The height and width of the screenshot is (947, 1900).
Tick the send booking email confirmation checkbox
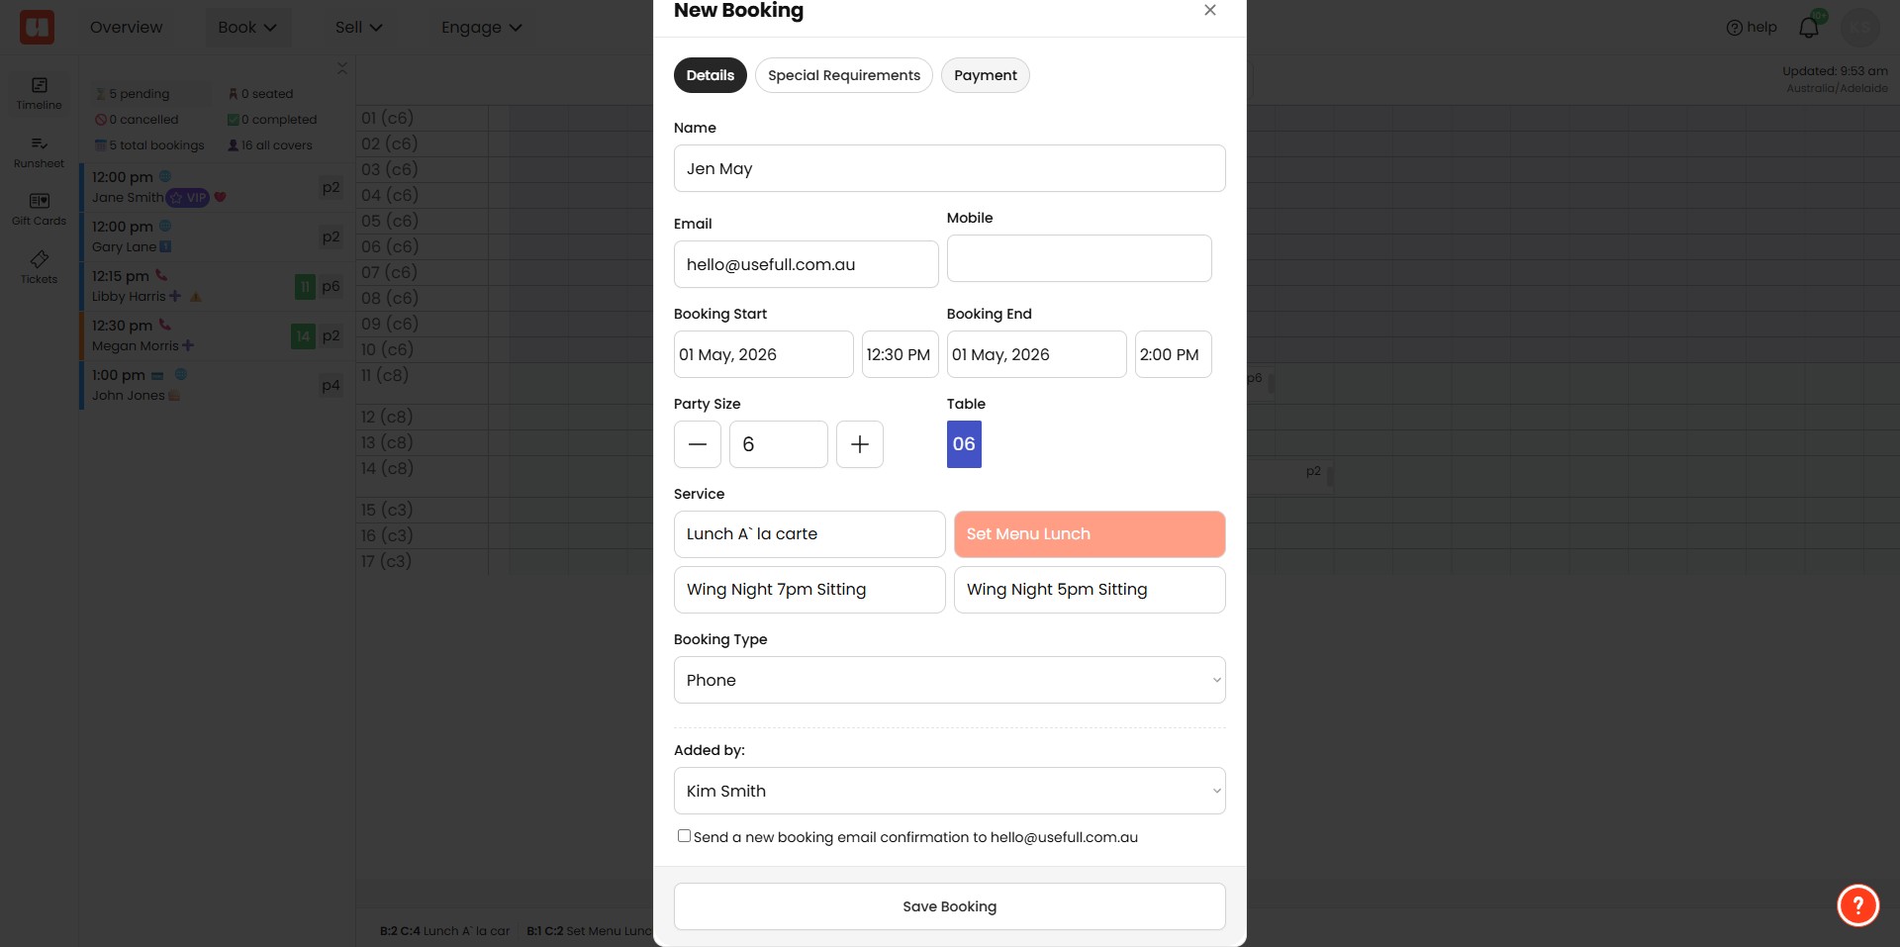684,836
